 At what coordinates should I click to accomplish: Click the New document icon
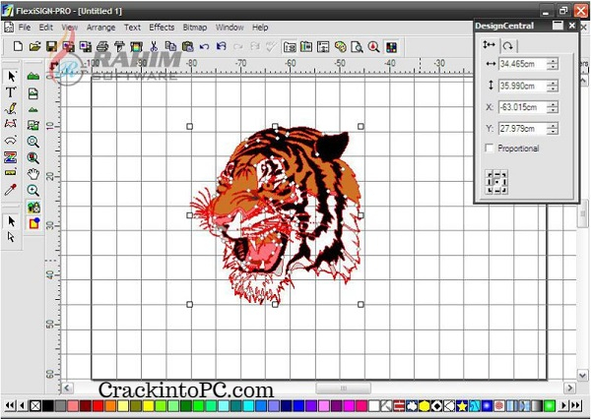[18, 46]
